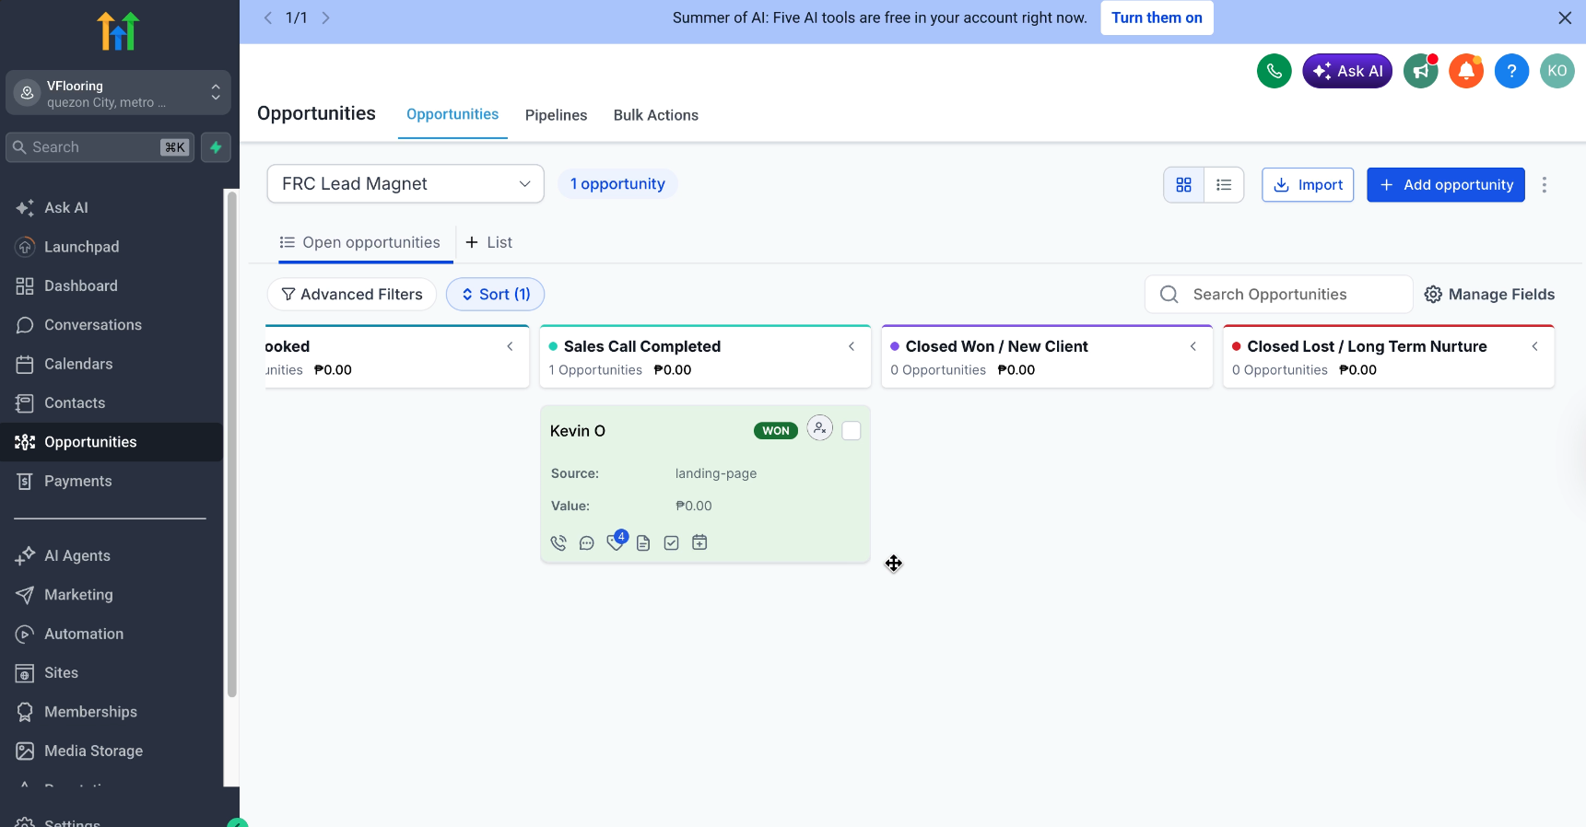The width and height of the screenshot is (1586, 827).
Task: Click the Search Opportunities field
Action: coord(1278,295)
